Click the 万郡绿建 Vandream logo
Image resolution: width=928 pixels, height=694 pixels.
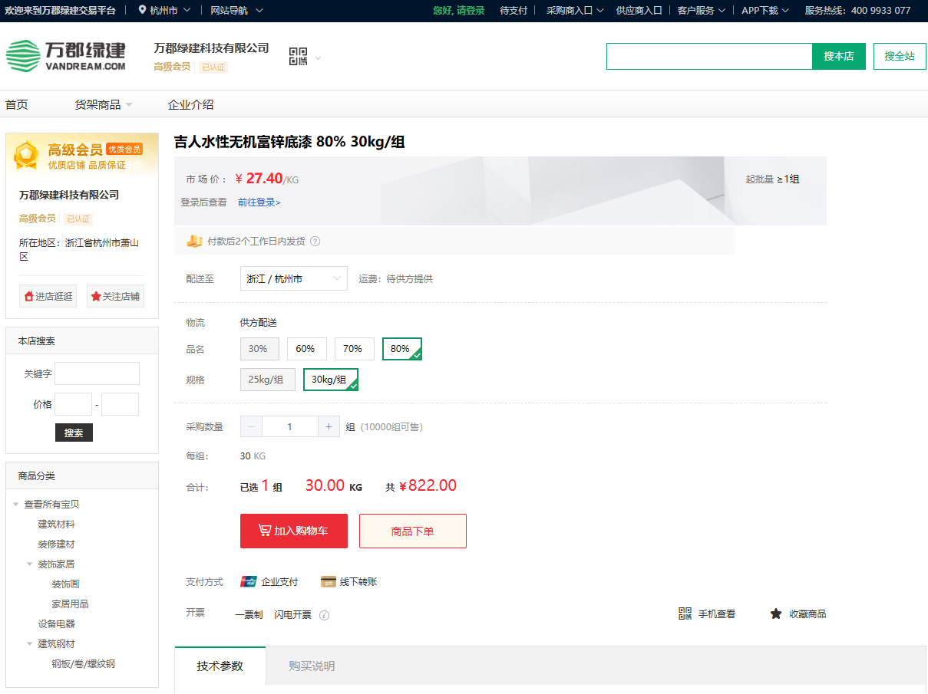(66, 56)
